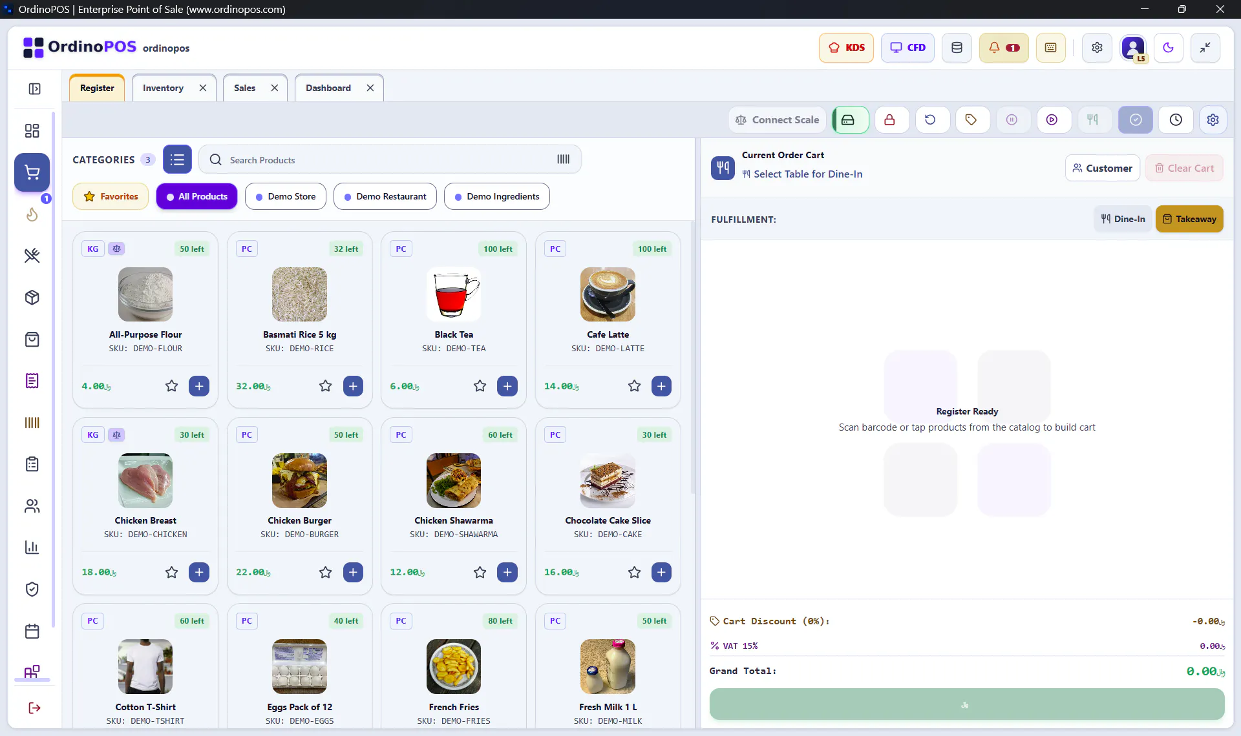Open the barcode sidebar icon
The image size is (1241, 736).
(32, 423)
